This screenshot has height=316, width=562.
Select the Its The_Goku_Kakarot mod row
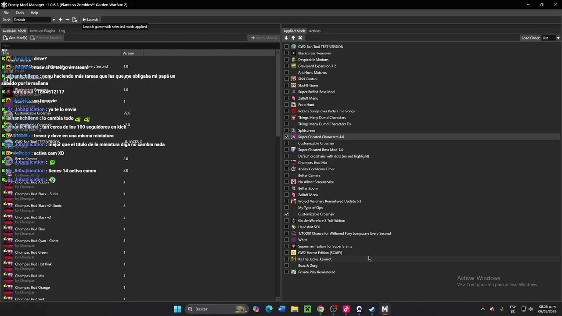(x=421, y=259)
